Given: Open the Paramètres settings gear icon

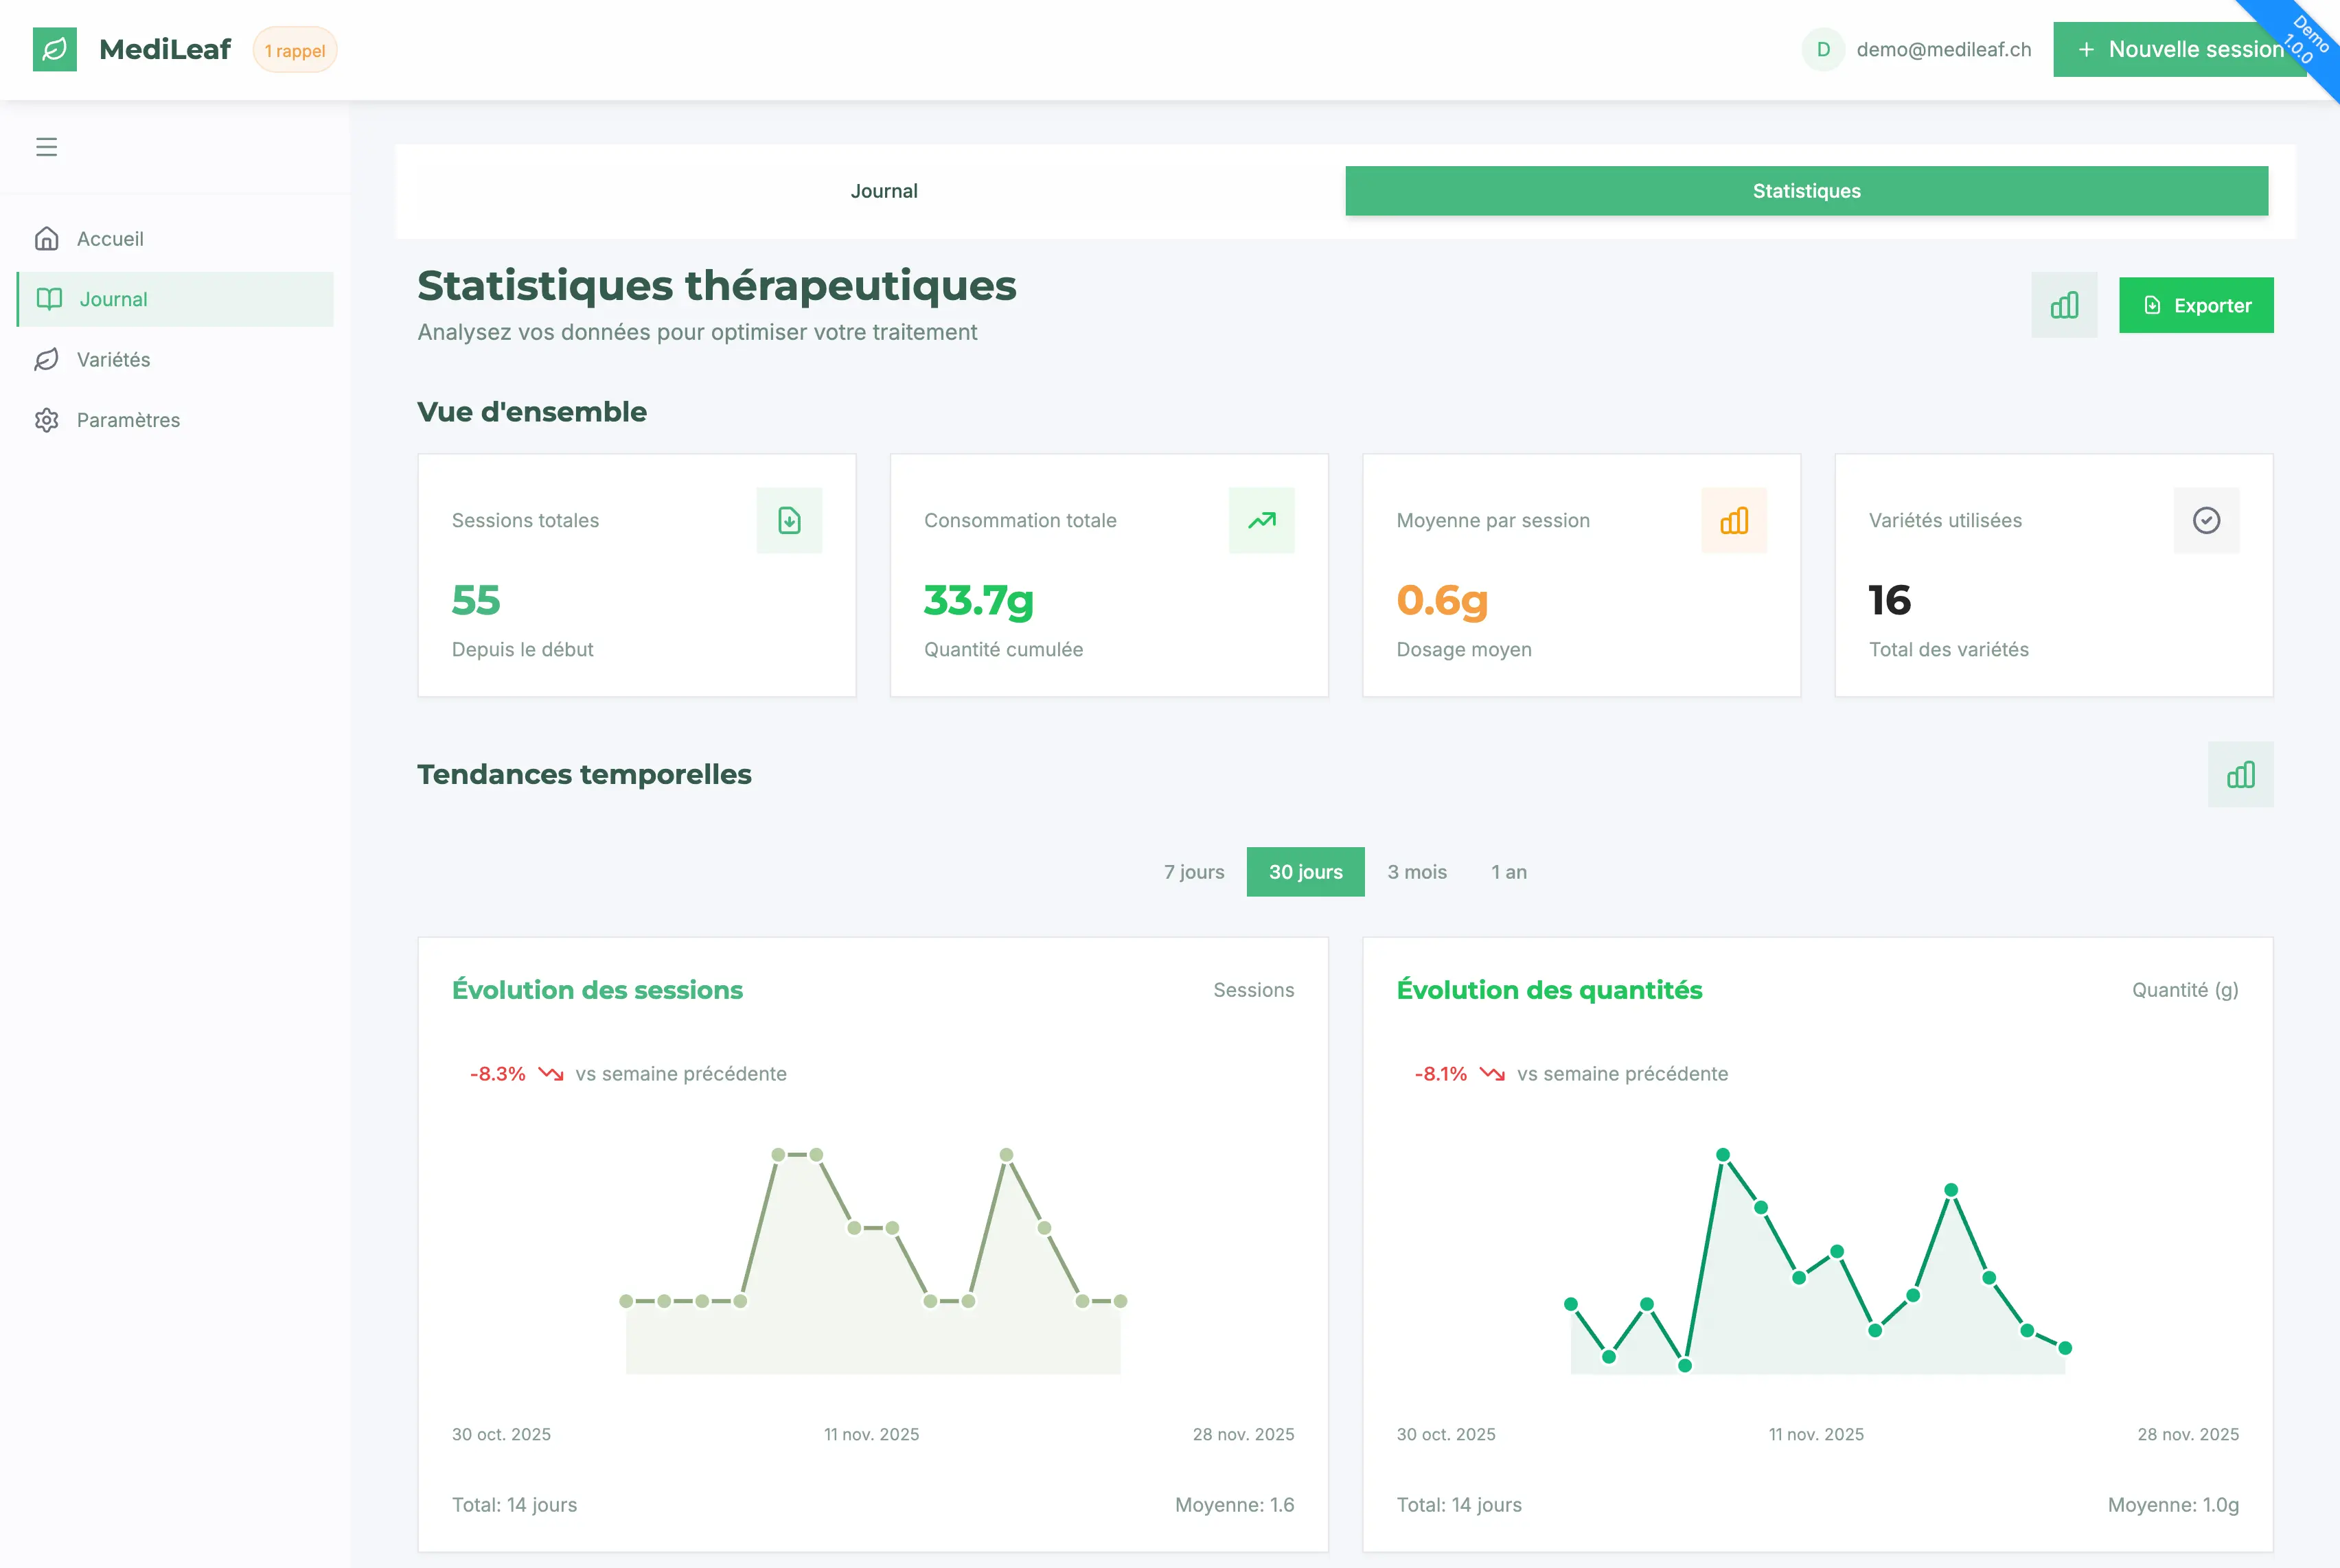Looking at the screenshot, I should [47, 420].
